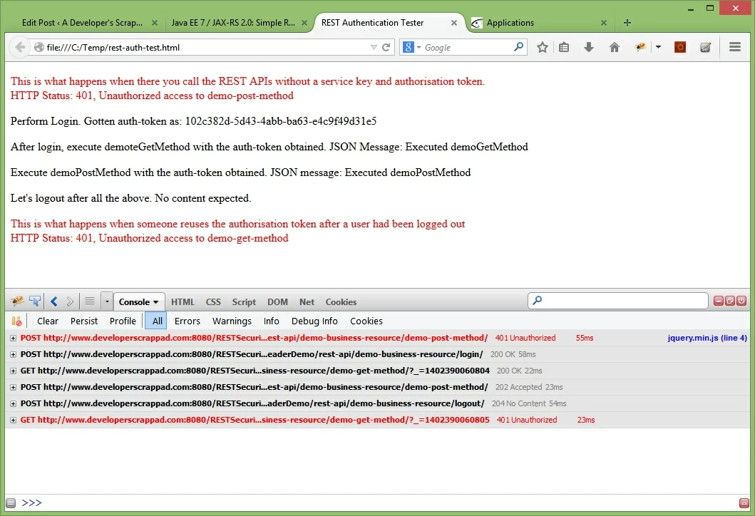
Task: Switch to Firebug DOM panel
Action: [x=278, y=301]
